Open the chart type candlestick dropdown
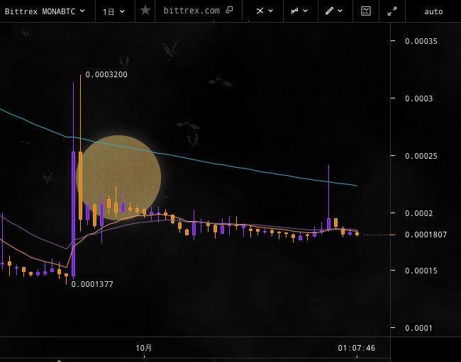The image size is (461, 362). click(x=299, y=11)
